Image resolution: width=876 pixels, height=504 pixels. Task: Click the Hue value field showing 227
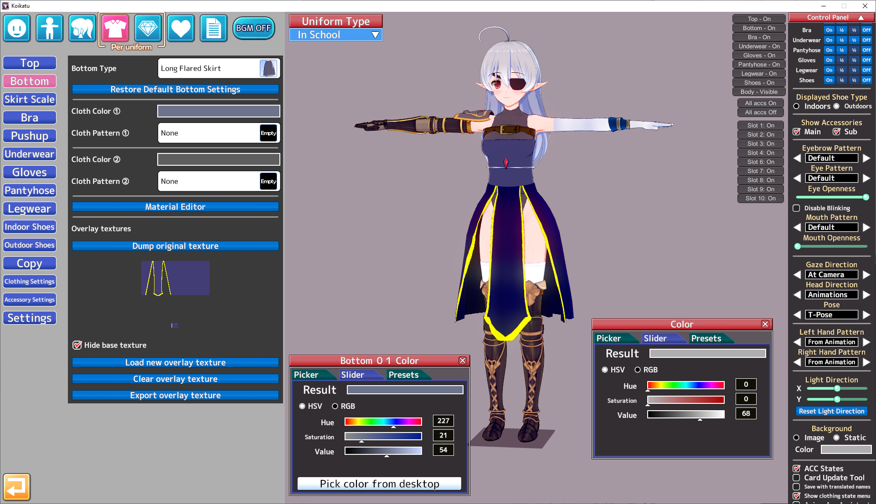point(443,421)
